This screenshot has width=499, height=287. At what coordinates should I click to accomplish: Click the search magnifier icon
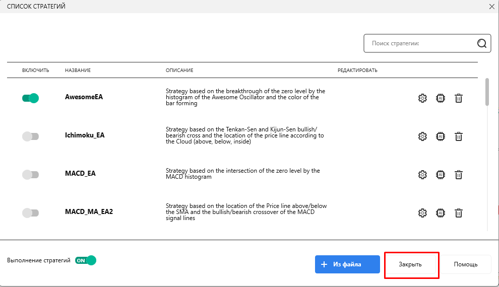pyautogui.click(x=481, y=43)
